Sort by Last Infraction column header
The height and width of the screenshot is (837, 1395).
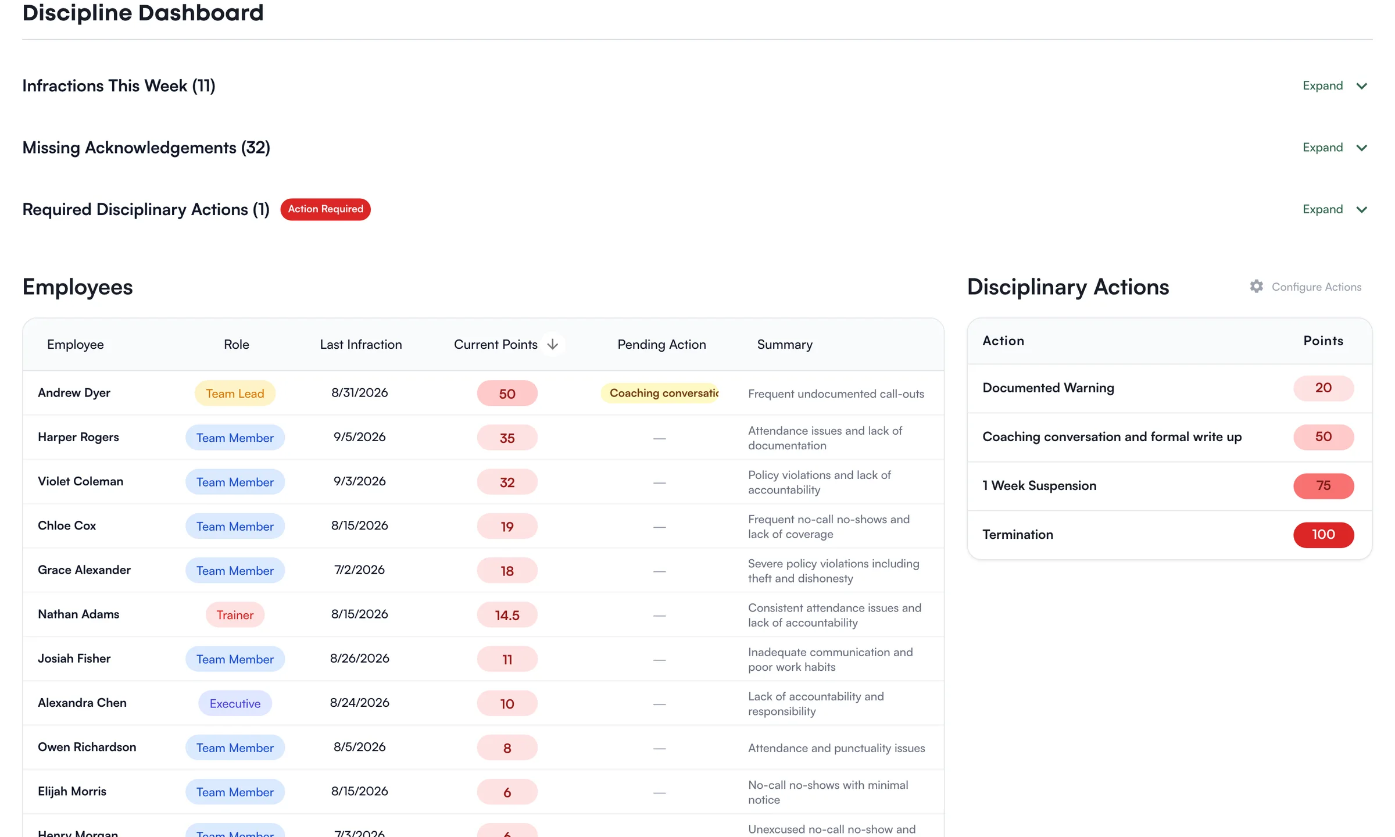[x=361, y=344]
